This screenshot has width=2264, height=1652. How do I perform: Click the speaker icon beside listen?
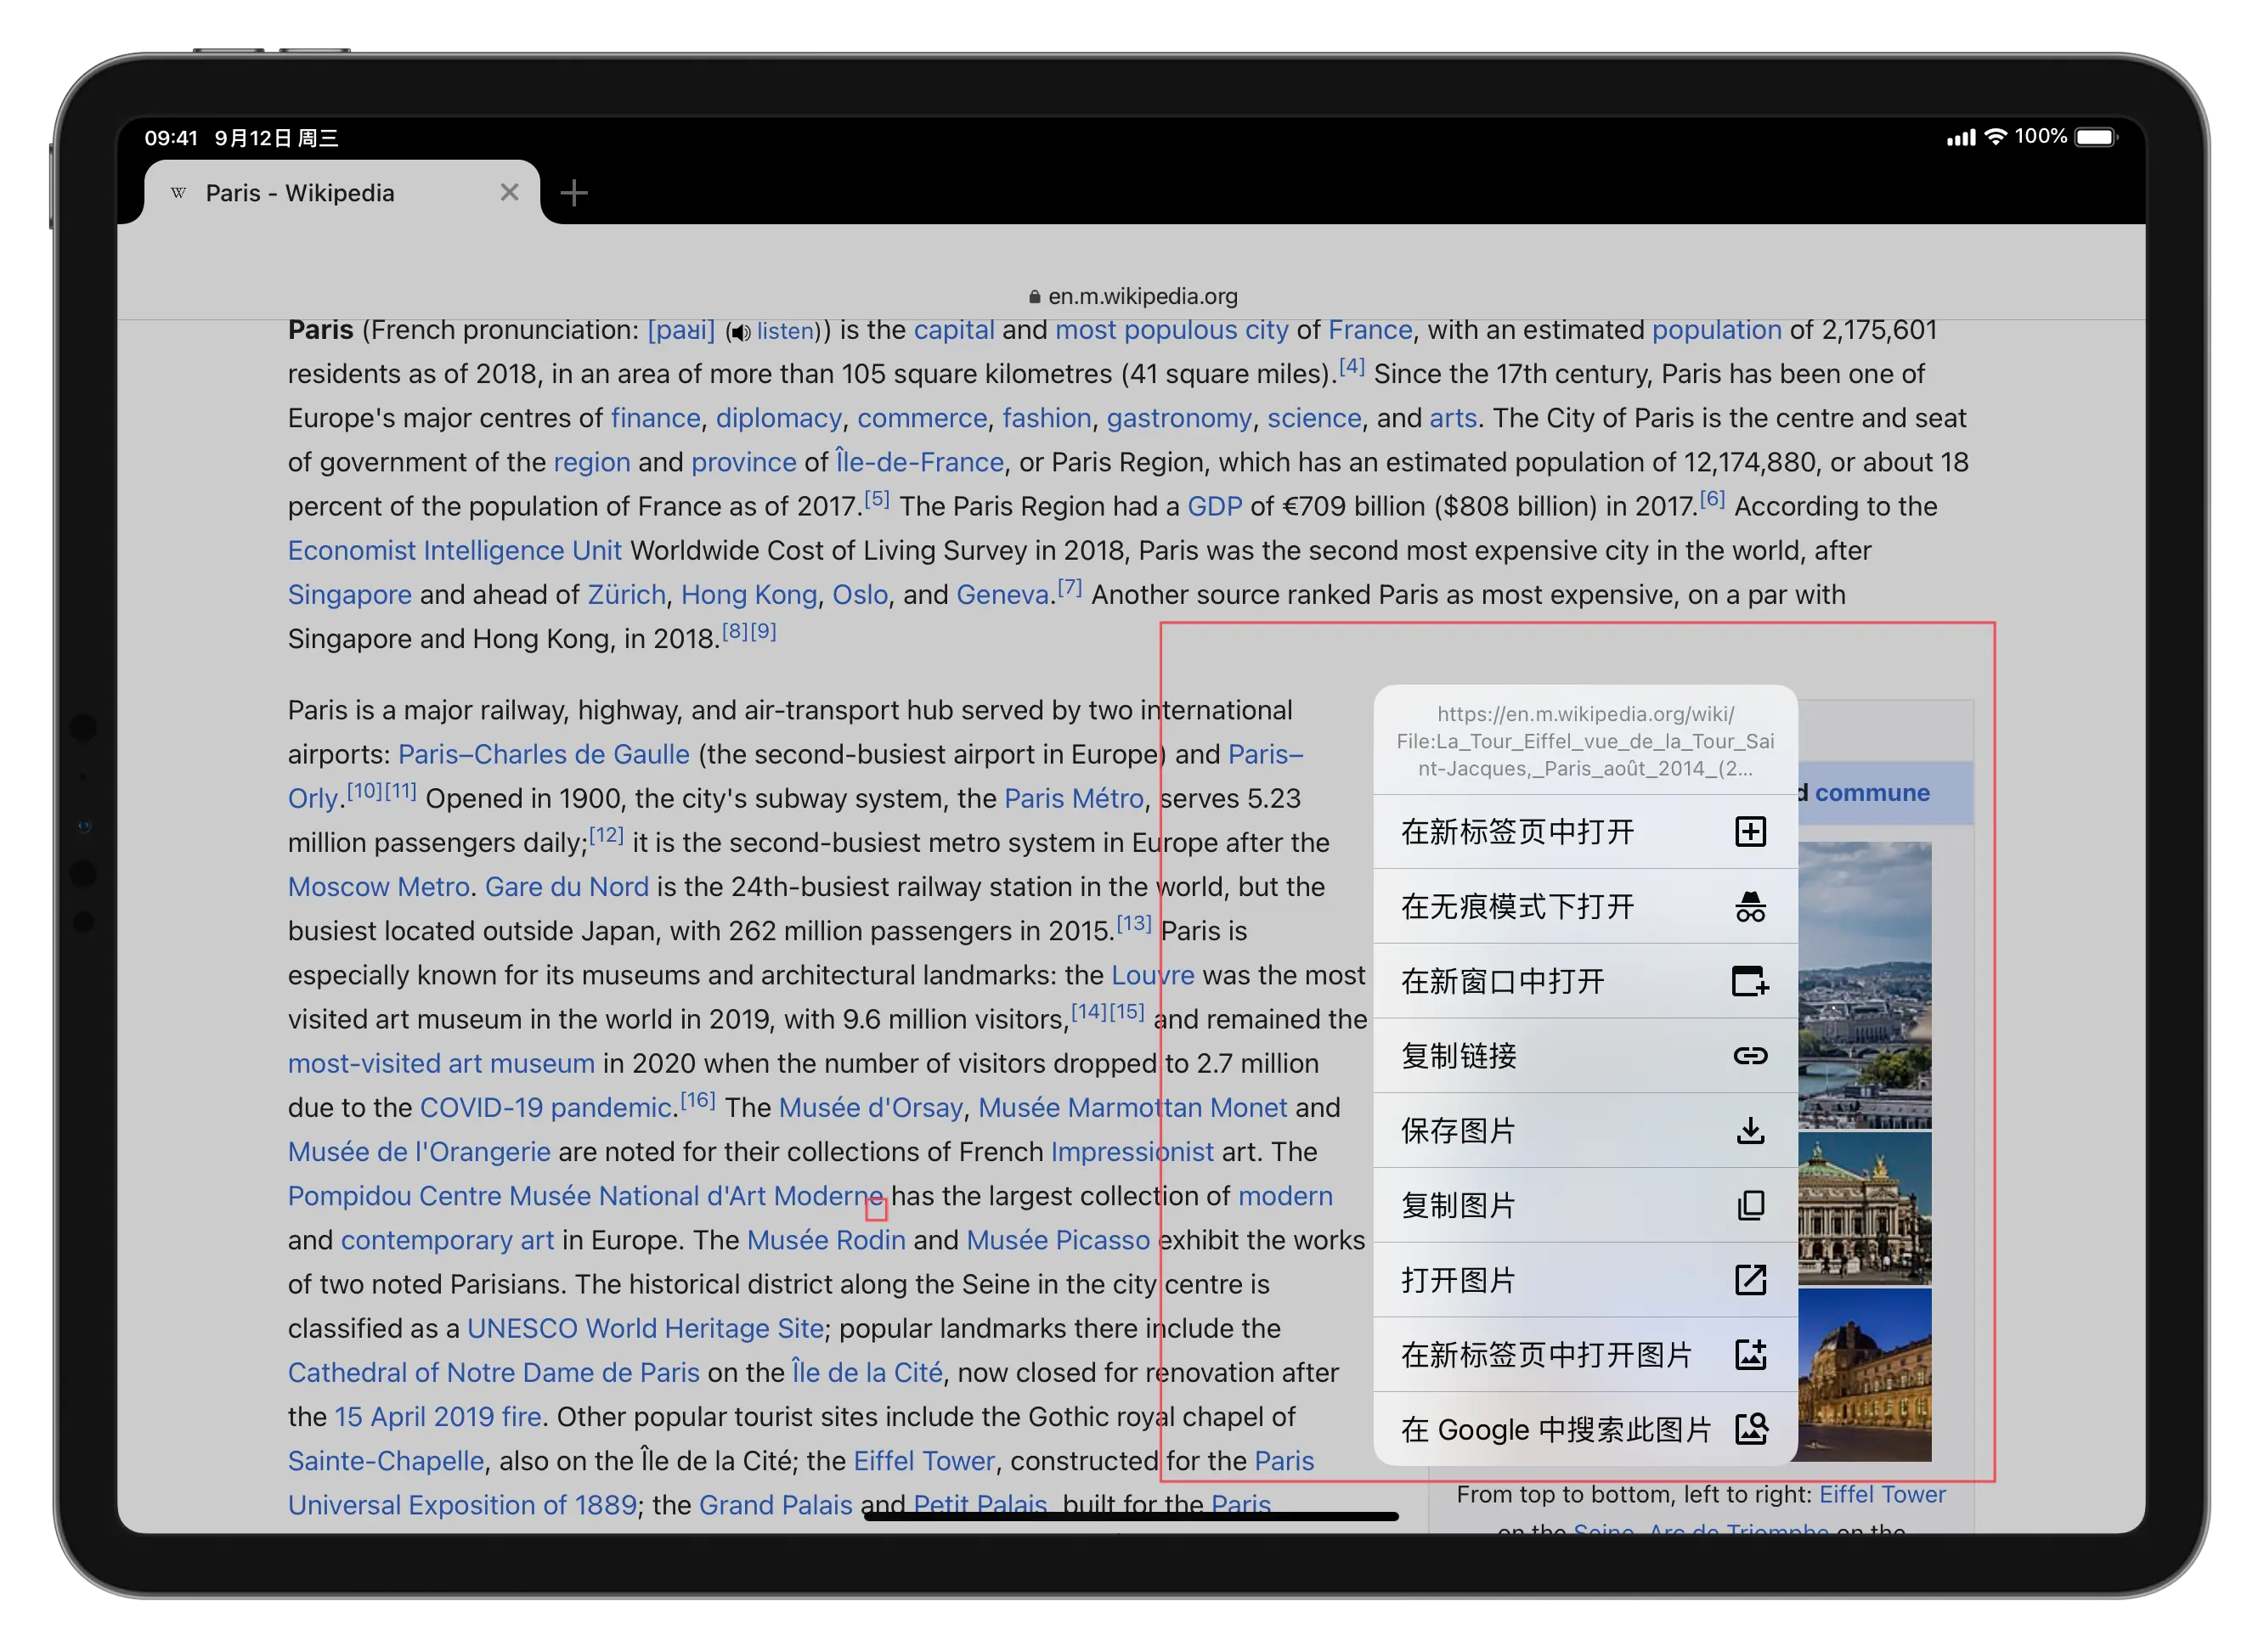click(739, 332)
